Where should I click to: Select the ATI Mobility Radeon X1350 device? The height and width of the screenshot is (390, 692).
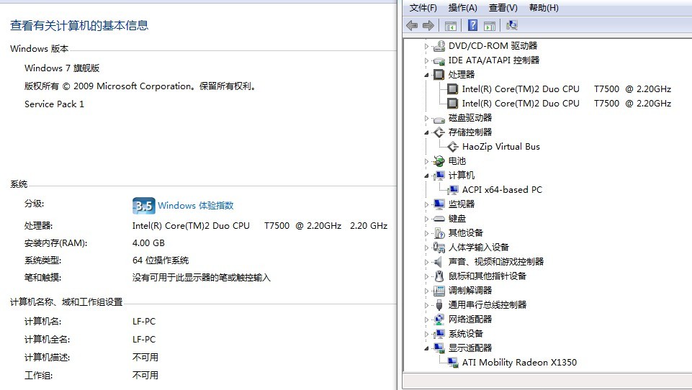click(519, 363)
